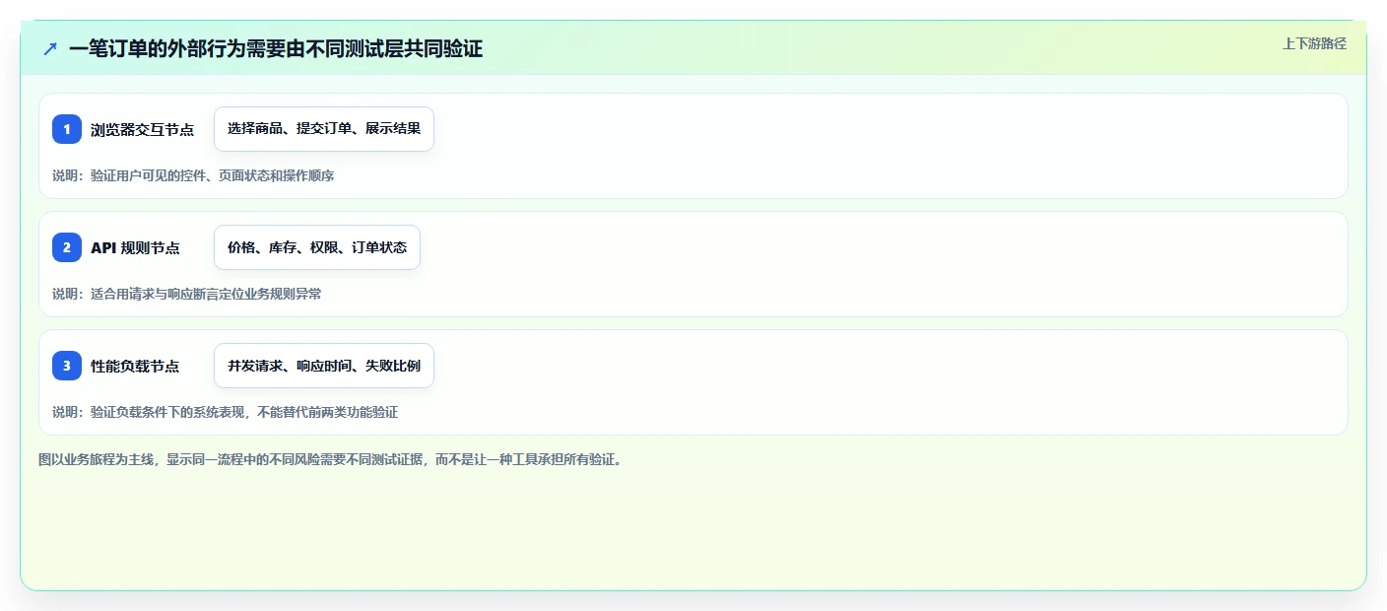
Task: Select the step 3 number badge
Action: click(x=67, y=366)
